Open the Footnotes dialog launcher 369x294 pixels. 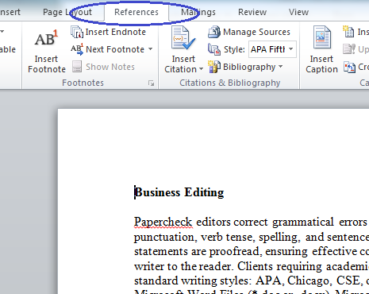click(x=151, y=83)
